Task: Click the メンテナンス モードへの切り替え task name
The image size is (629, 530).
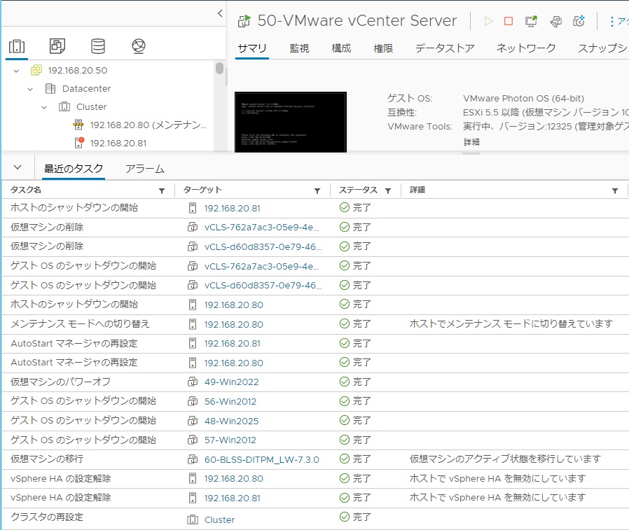Action: [x=80, y=324]
